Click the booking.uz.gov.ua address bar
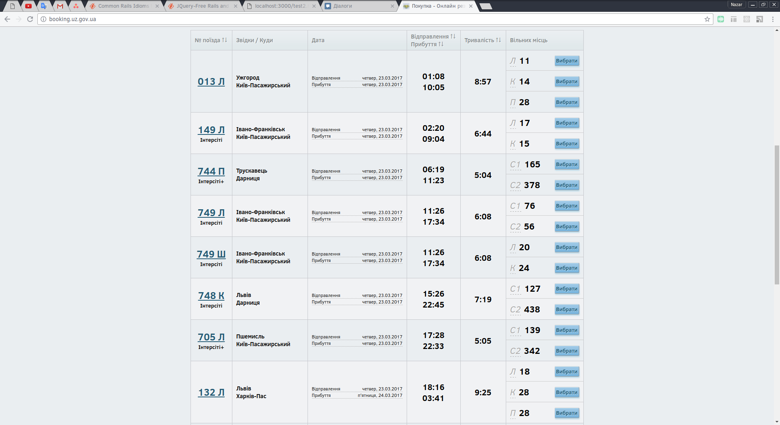This screenshot has width=780, height=425. pyautogui.click(x=376, y=19)
